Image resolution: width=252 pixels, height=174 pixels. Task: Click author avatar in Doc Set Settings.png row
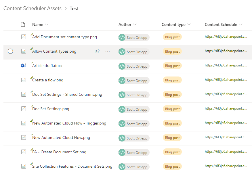122,109
